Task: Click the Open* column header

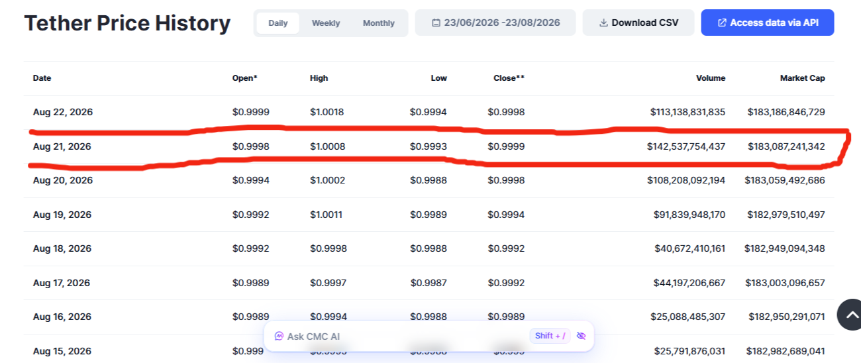Action: (x=245, y=78)
